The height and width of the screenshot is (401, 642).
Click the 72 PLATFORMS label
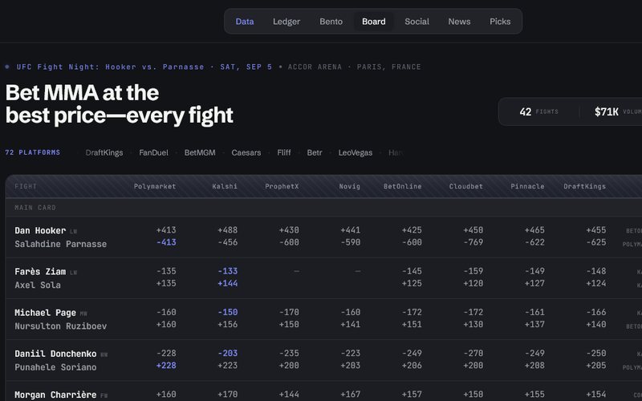click(x=33, y=152)
